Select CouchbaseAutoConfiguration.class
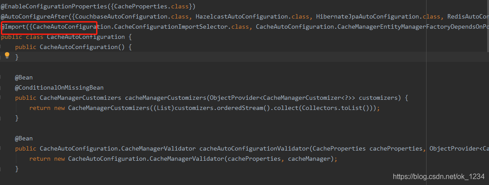This screenshot has height=185, width=489. point(132,16)
